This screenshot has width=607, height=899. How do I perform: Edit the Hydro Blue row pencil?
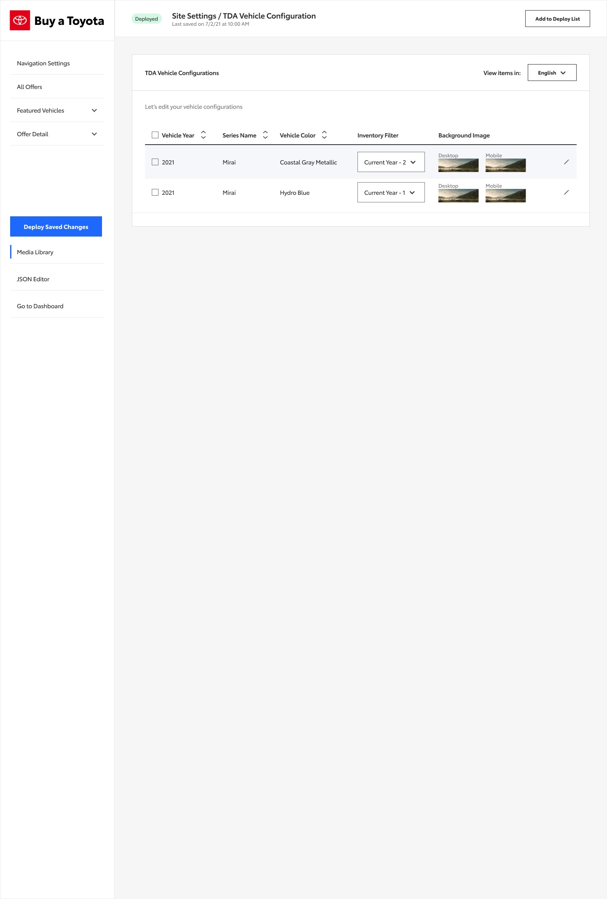(x=566, y=192)
